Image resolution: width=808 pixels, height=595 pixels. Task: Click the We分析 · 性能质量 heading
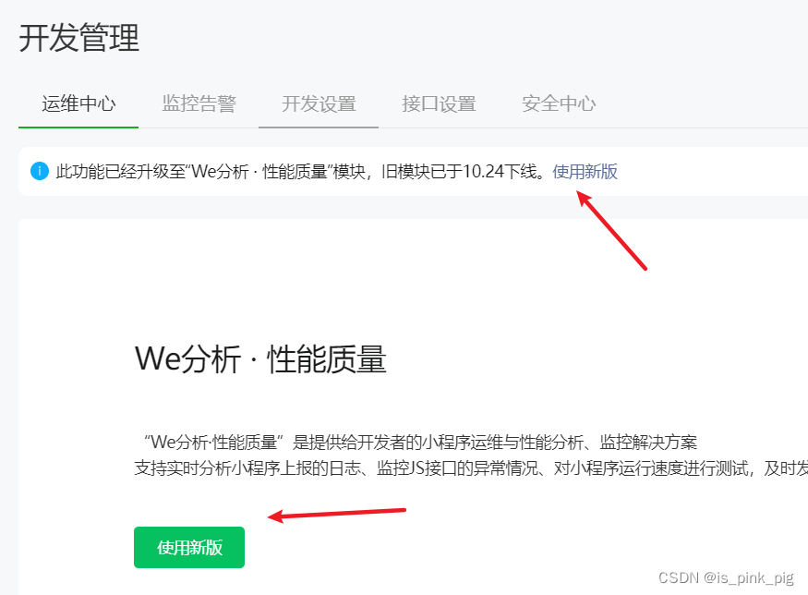pos(260,358)
